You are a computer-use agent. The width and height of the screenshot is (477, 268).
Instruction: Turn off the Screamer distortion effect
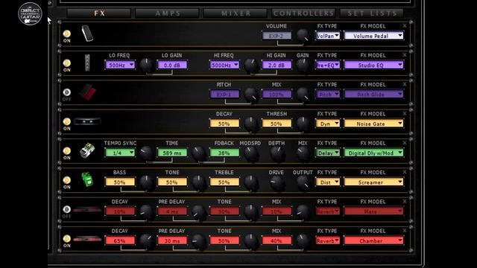tap(66, 180)
